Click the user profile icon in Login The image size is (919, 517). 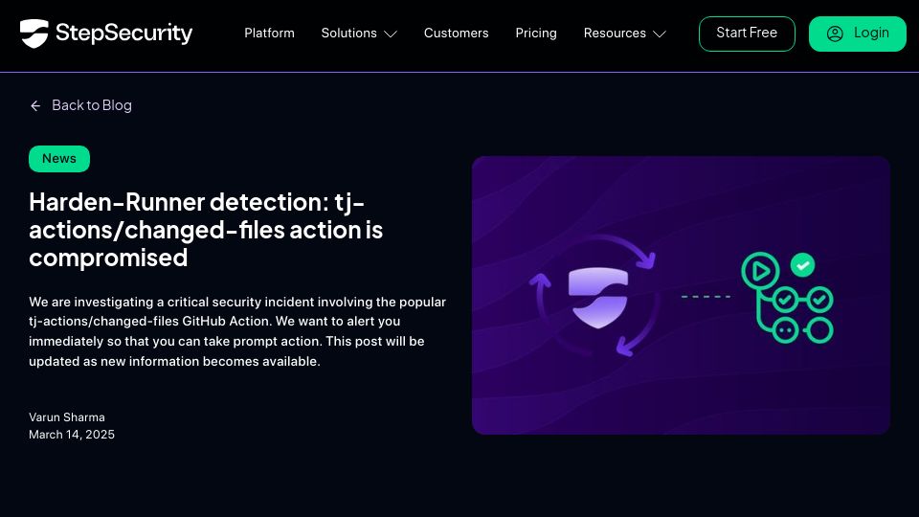point(835,34)
